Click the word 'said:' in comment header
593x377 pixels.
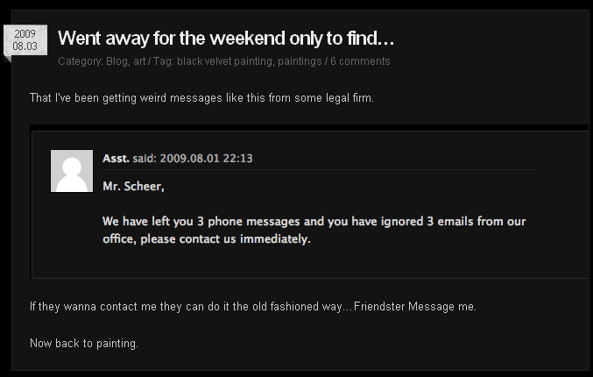[x=145, y=158]
